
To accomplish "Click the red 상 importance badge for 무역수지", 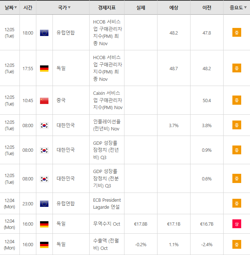I will [237, 224].
